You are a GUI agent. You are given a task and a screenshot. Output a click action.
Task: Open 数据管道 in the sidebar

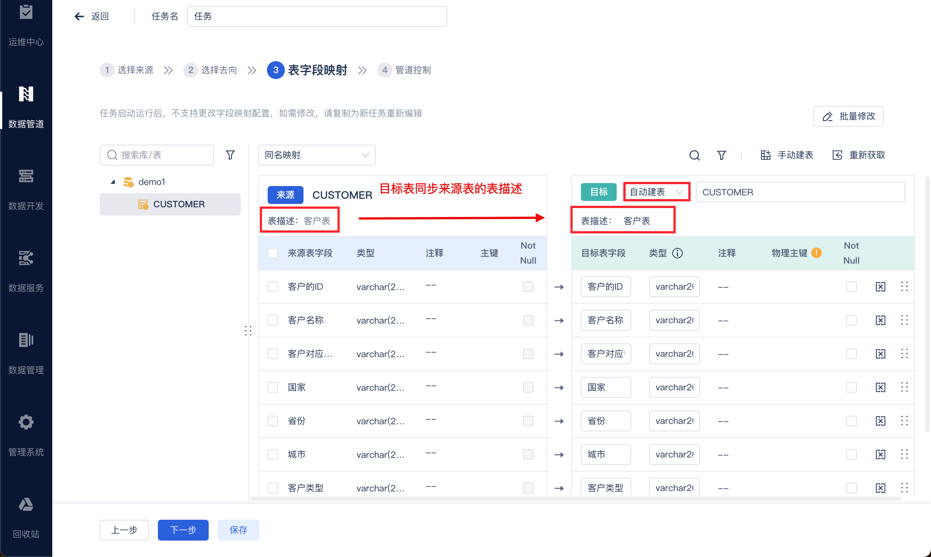coord(26,107)
